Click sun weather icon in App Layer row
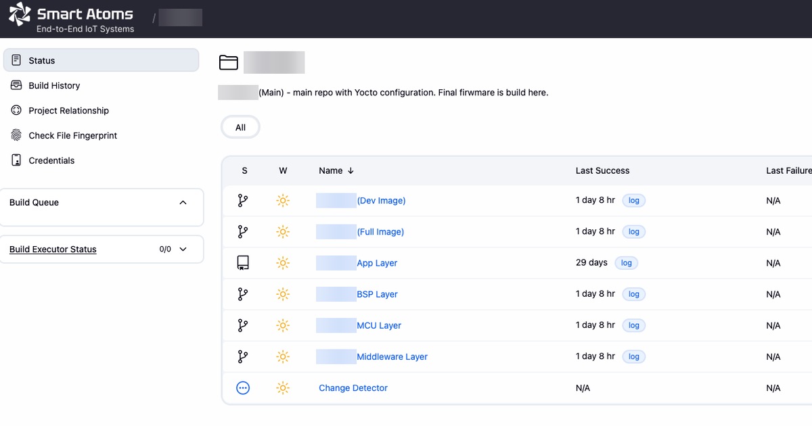The image size is (812, 426). (283, 263)
